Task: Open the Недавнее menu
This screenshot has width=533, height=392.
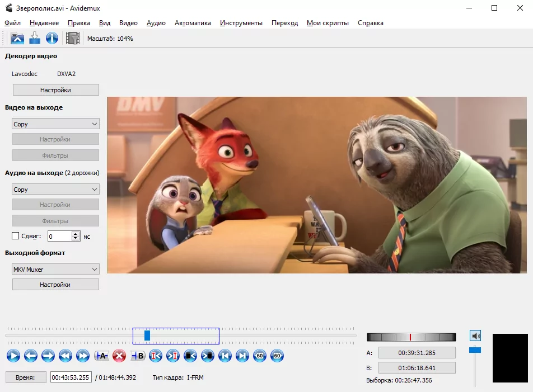Action: [x=44, y=23]
